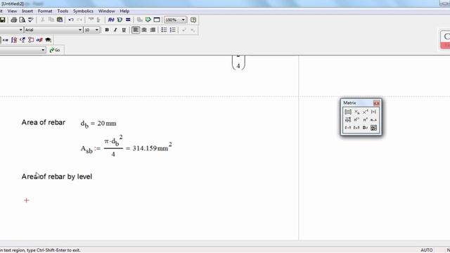Insert matrix transpose operator in Matrix palette

(365, 119)
